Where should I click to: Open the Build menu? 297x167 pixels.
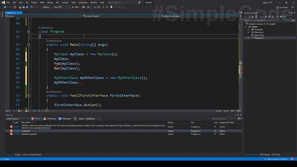point(42,2)
